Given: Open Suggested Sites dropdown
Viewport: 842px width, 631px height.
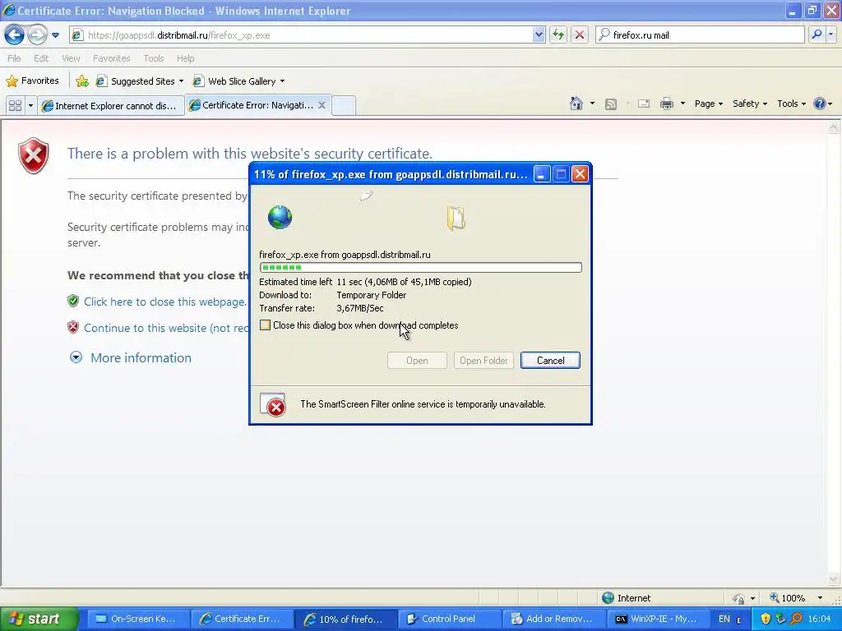Looking at the screenshot, I should coord(139,81).
